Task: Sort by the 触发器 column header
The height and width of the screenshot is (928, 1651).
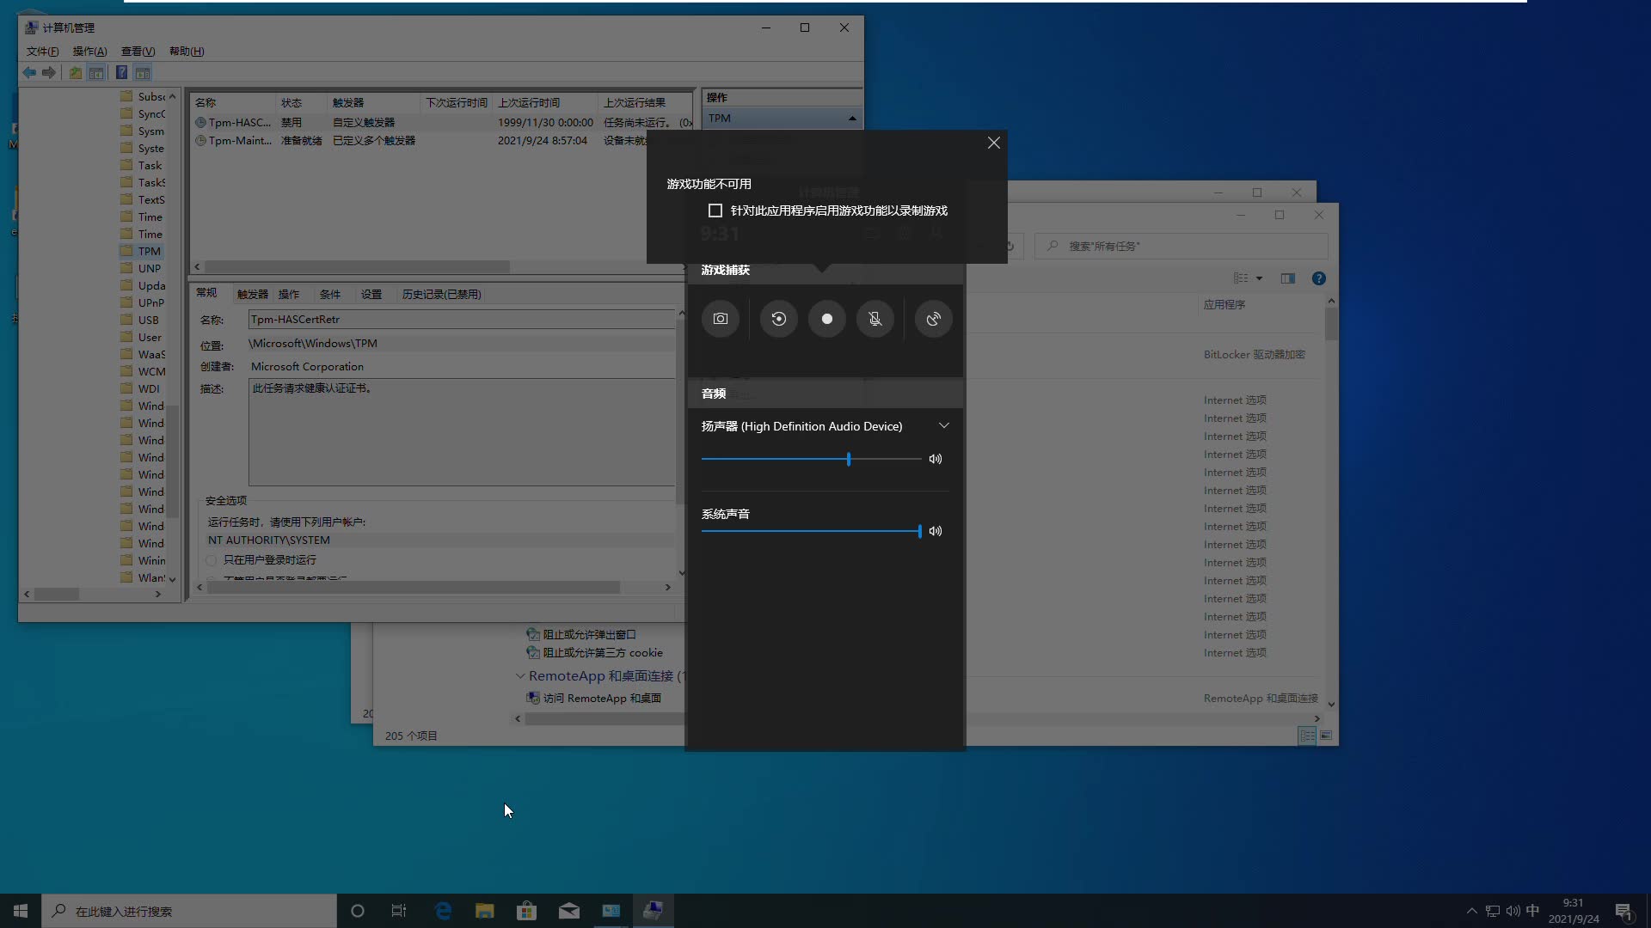Action: coord(374,102)
